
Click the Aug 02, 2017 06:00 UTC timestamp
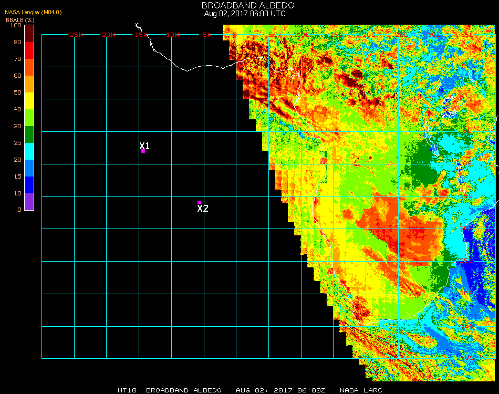[245, 14]
